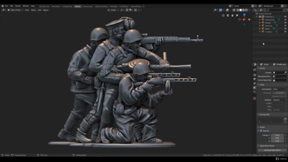The height and width of the screenshot is (162, 288).
Task: Add a new workspace with plus icon
Action: tap(144, 6)
